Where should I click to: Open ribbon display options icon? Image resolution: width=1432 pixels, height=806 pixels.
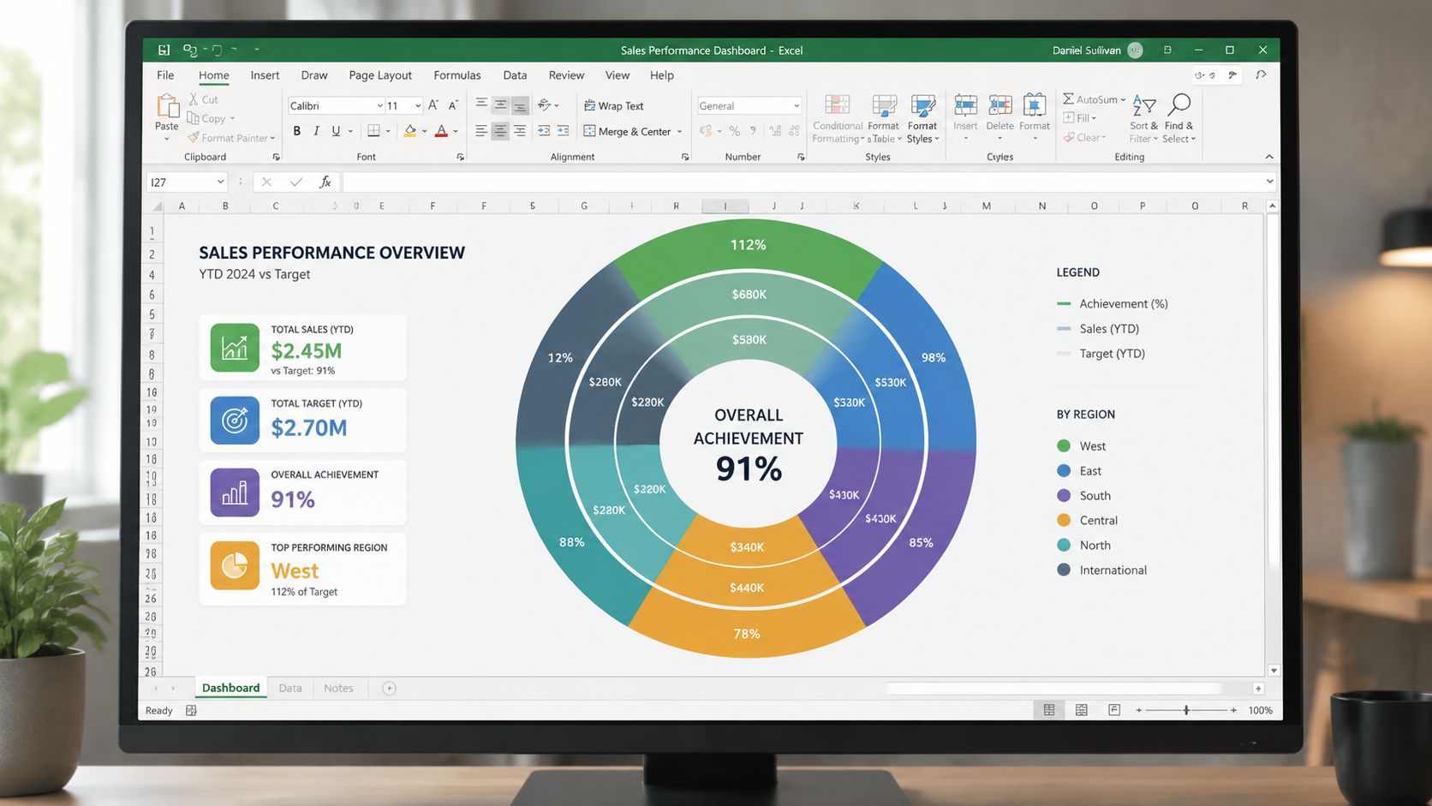pyautogui.click(x=1167, y=50)
